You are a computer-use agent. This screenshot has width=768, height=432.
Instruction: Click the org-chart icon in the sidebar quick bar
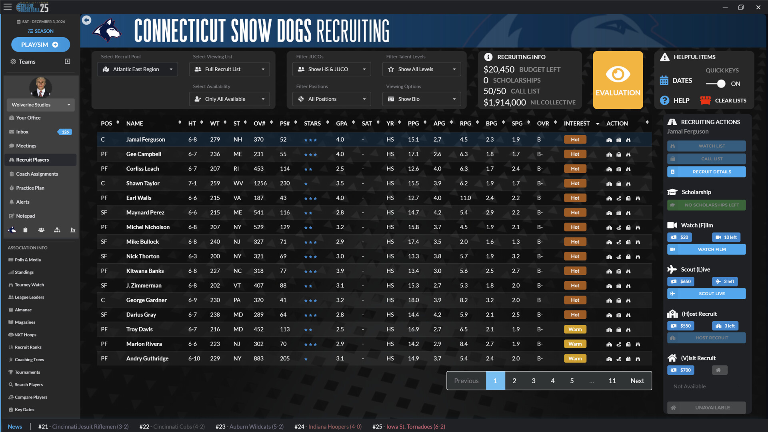click(x=57, y=230)
